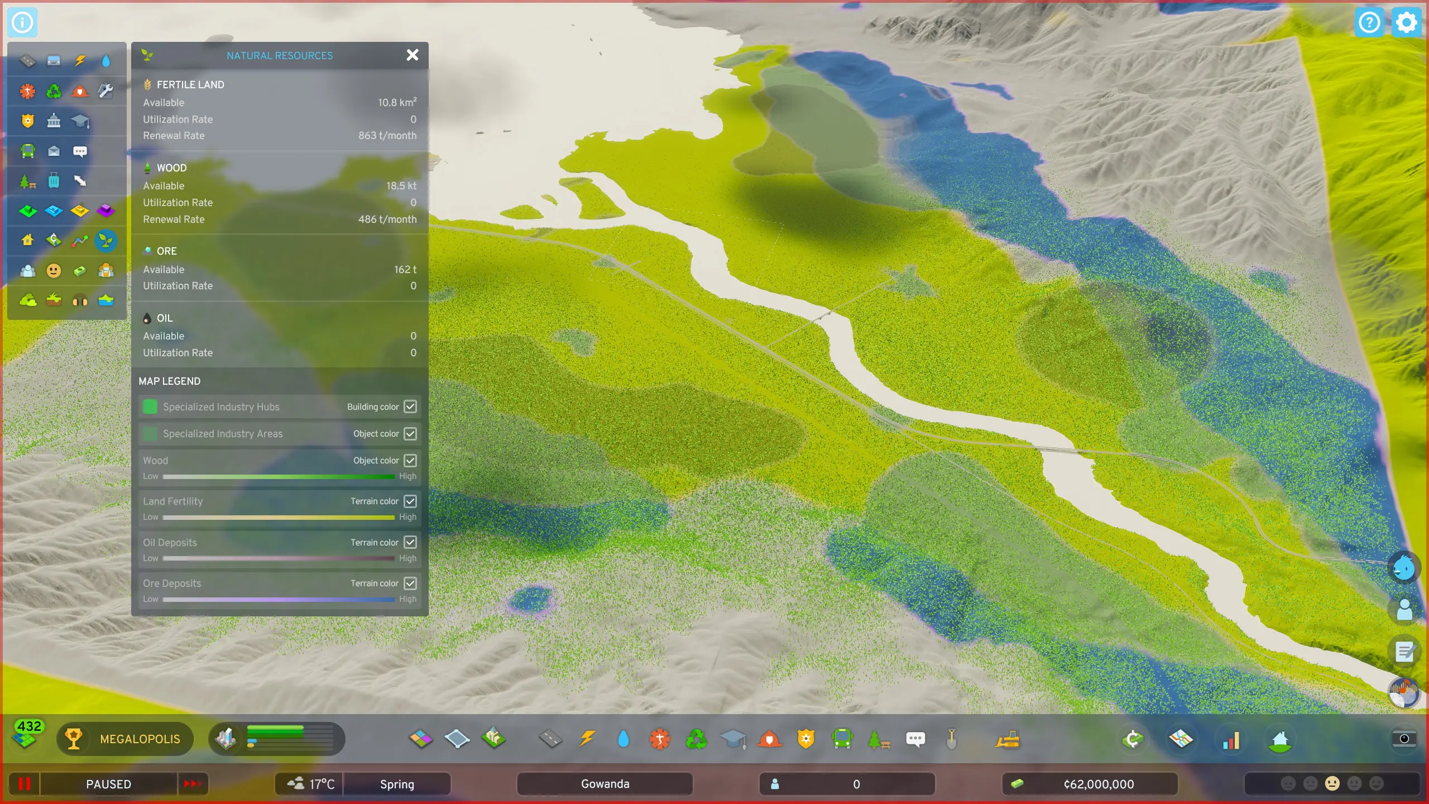Open the City Statistics bar chart
Screen dimensions: 1429x804
[x=1231, y=739]
